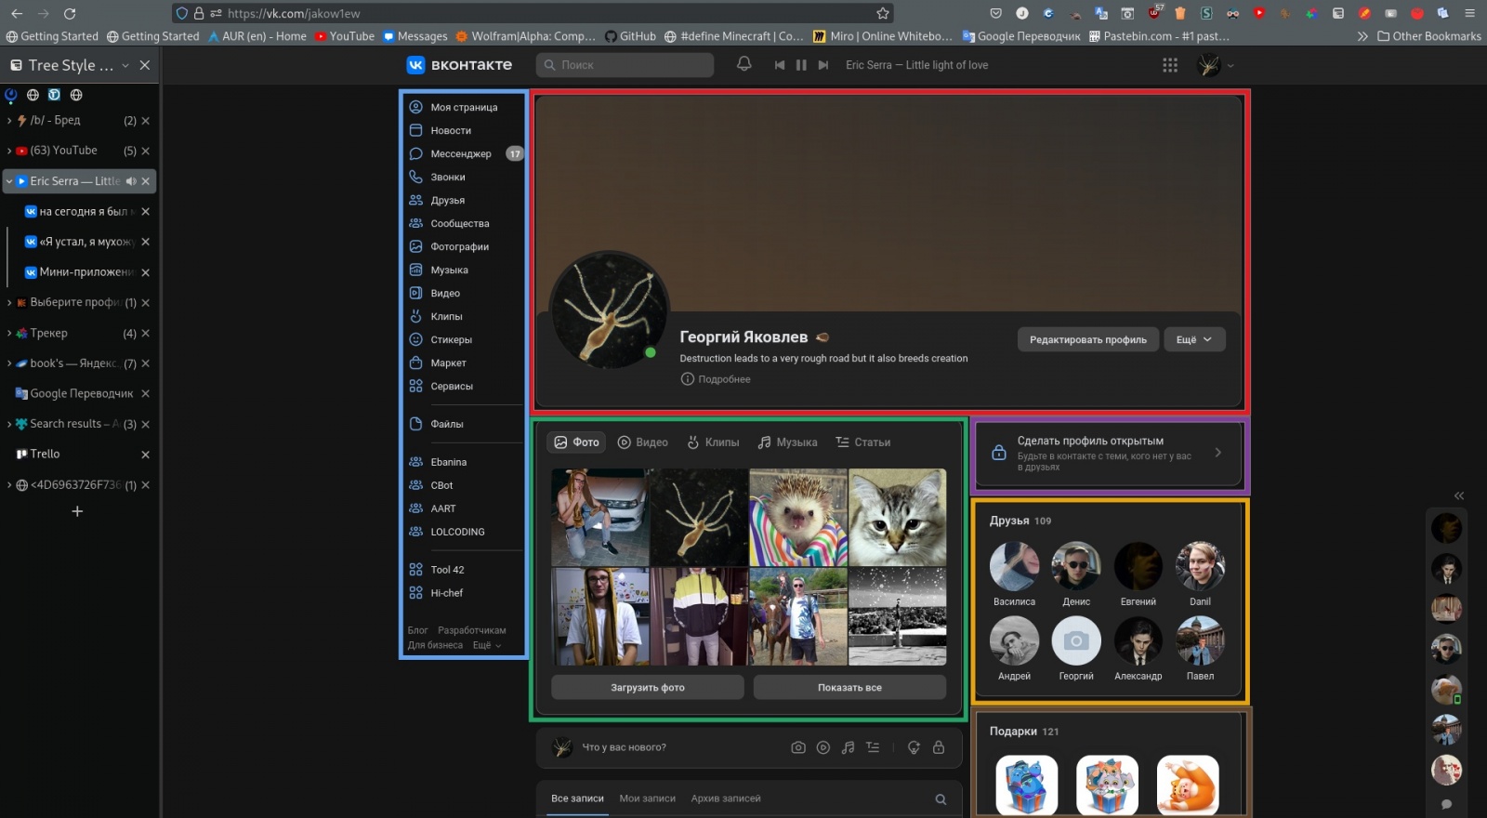
Task: Open the Ещё dropdown on profile
Action: (1193, 339)
